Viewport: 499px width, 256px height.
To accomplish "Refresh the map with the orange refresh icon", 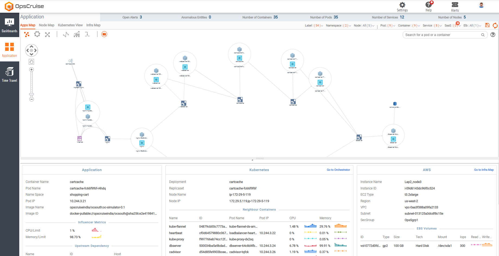I will click(495, 25).
